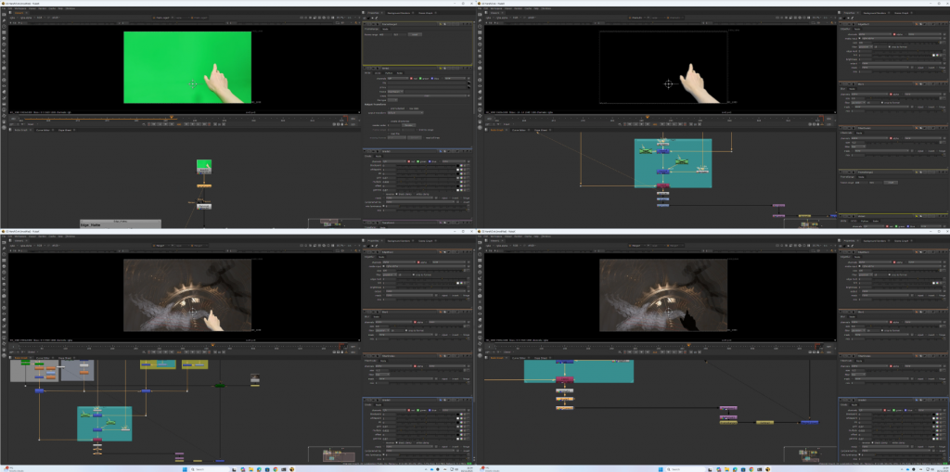Open the Dope Sheet tab in the black-background hand window

[x=539, y=129]
